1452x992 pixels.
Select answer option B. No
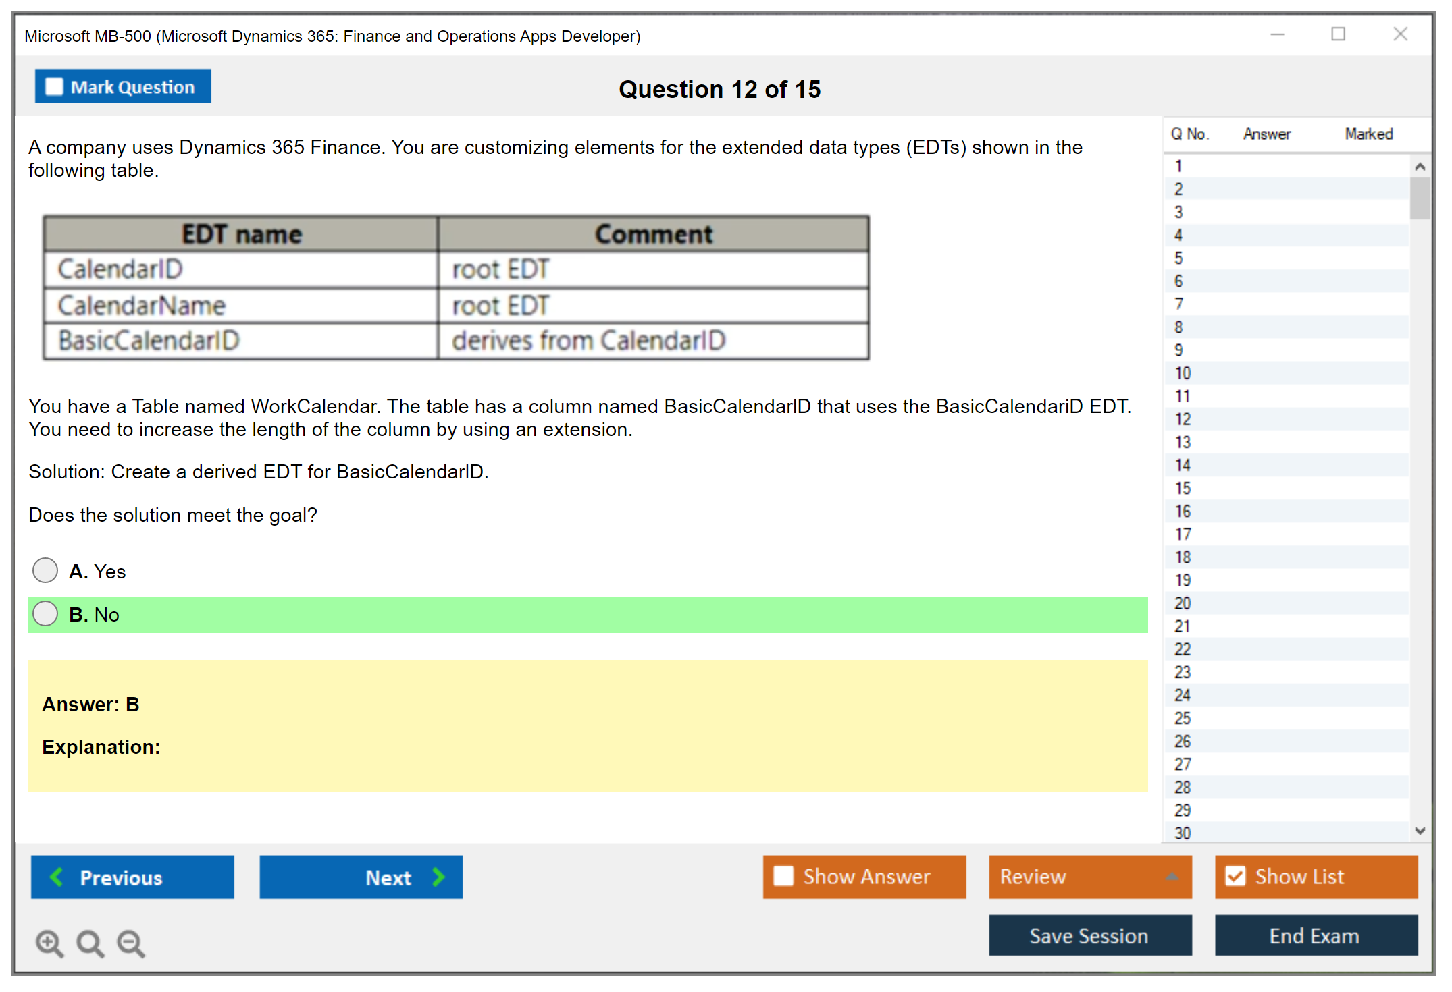45,613
